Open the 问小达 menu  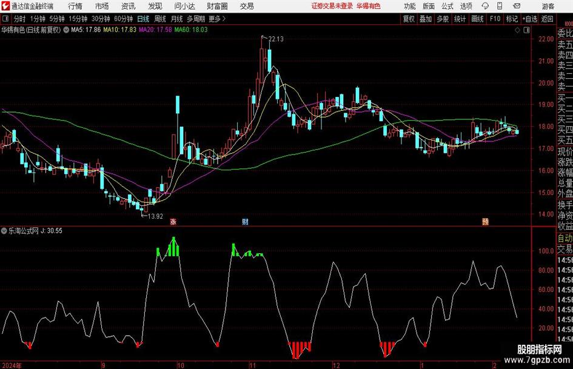pyautogui.click(x=184, y=6)
